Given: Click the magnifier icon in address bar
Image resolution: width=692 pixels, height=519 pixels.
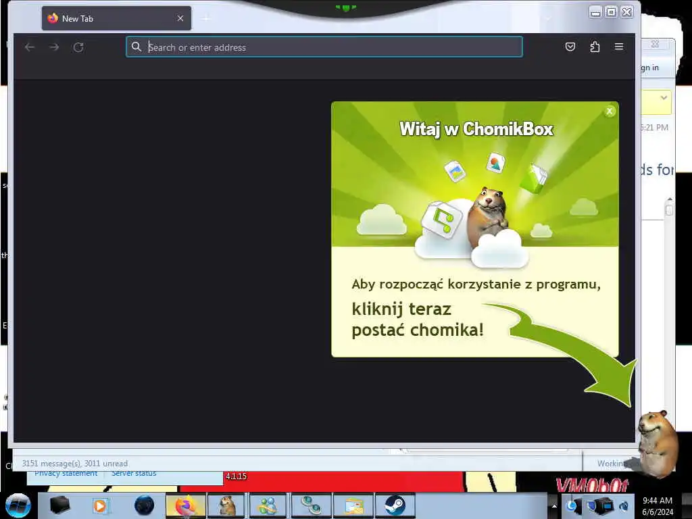Looking at the screenshot, I should point(137,47).
